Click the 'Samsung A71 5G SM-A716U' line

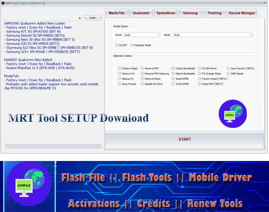click(32, 31)
